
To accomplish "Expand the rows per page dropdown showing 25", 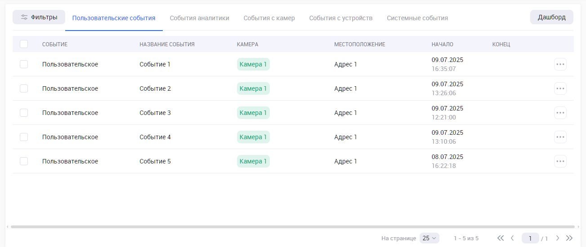I will point(429,238).
